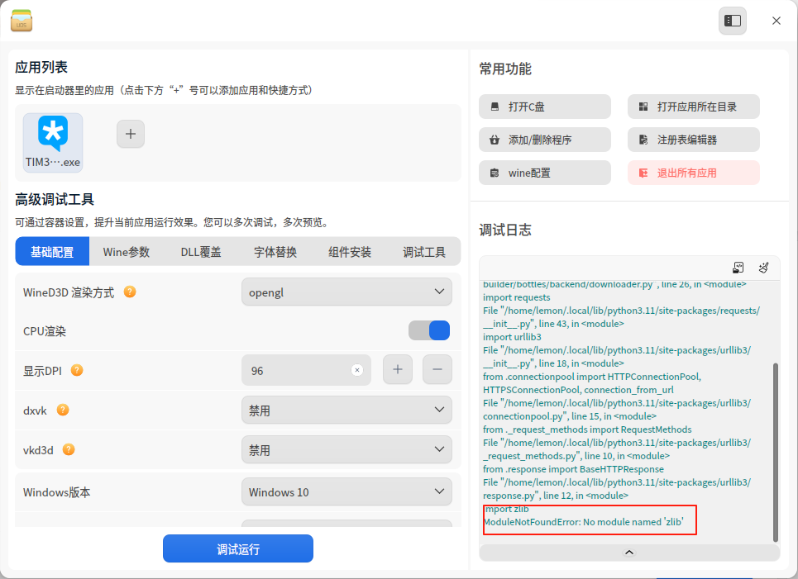Click the "import urllib3" log line
Viewport: 798px width, 579px height.
pos(512,337)
